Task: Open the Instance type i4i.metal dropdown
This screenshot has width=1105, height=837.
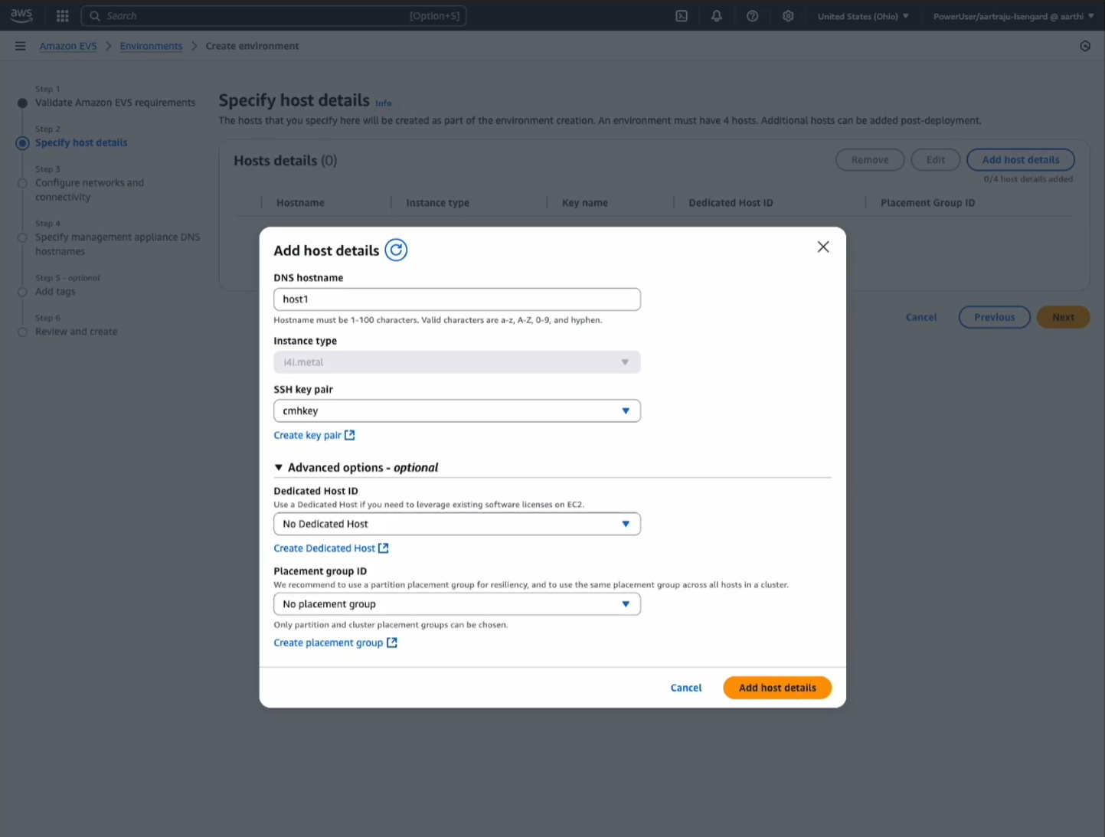Action: (457, 362)
